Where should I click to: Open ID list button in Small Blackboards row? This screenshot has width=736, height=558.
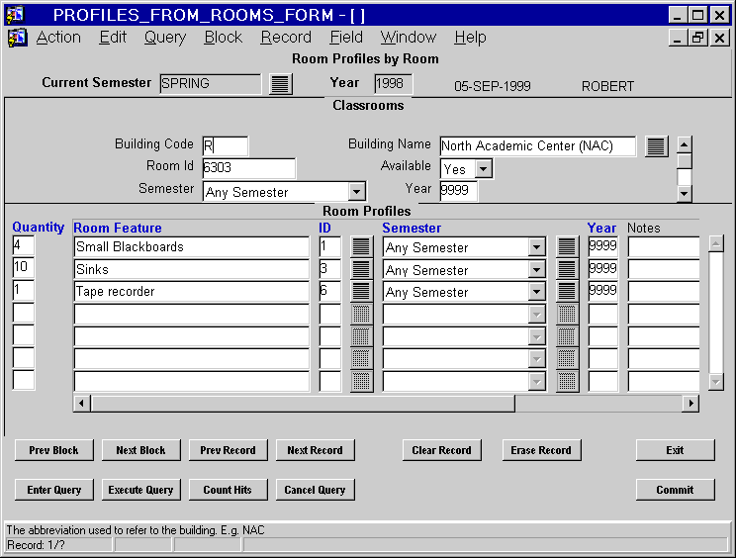tap(361, 247)
